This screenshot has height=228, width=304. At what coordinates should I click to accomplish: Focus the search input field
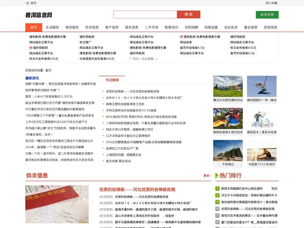(x=145, y=14)
